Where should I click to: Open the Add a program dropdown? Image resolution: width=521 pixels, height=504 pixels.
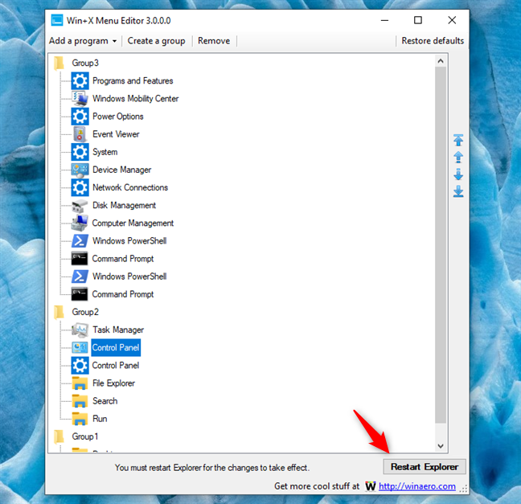click(x=82, y=41)
